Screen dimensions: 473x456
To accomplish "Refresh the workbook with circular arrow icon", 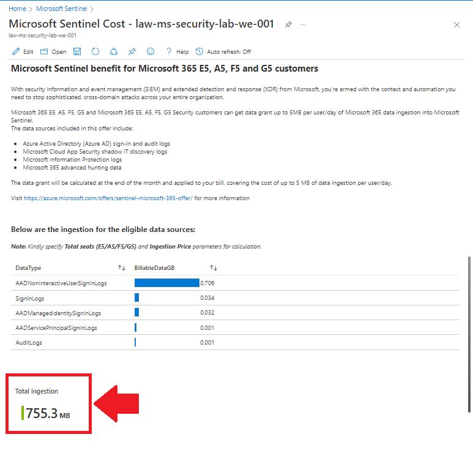I will coord(95,51).
